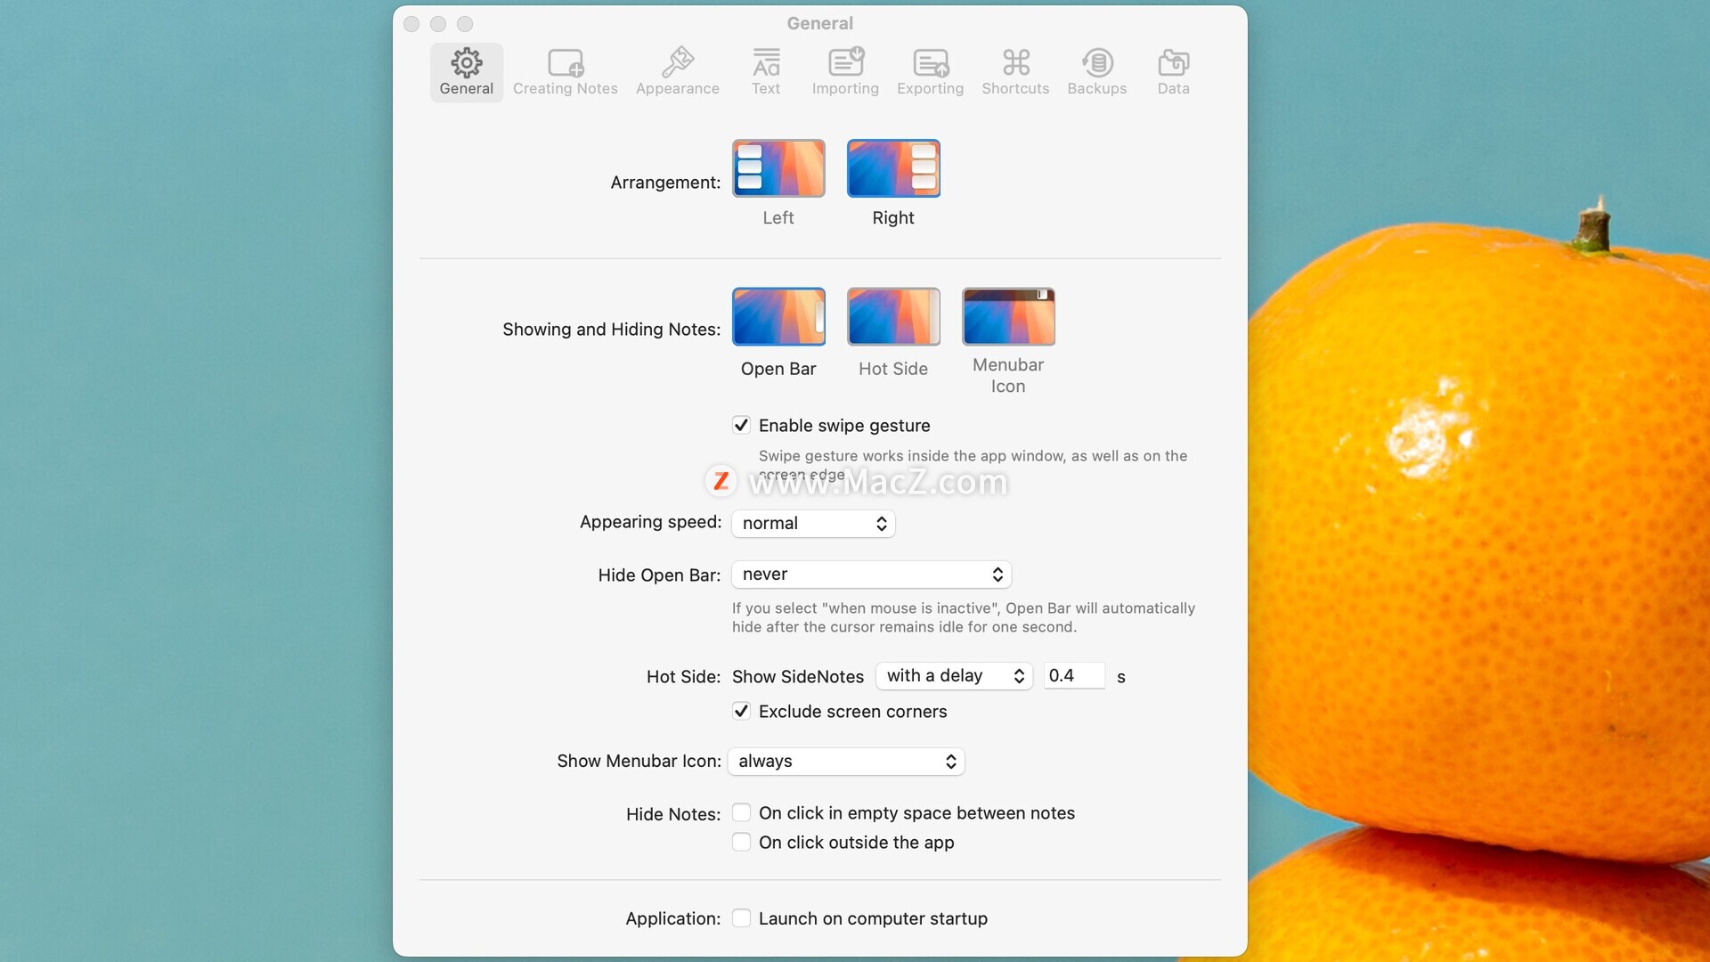Enable hide on click in empty space
This screenshot has width=1710, height=962.
741,812
